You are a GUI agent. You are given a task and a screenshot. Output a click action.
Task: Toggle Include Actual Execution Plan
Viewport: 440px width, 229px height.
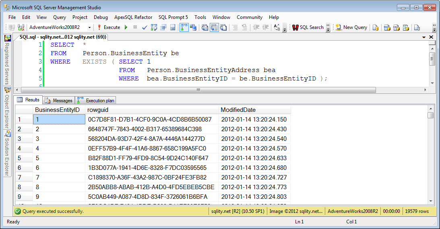point(184,27)
